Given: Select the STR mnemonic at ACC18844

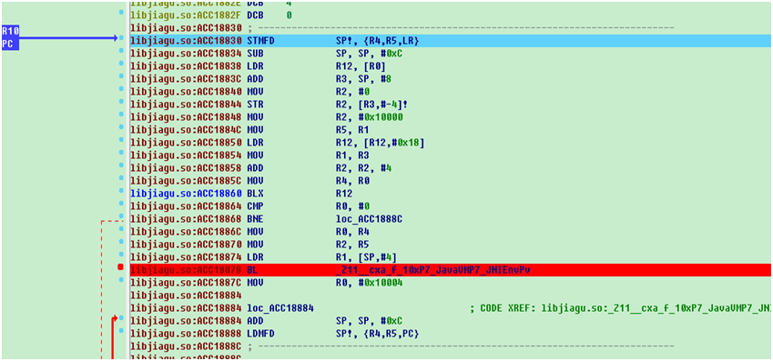Looking at the screenshot, I should 254,105.
